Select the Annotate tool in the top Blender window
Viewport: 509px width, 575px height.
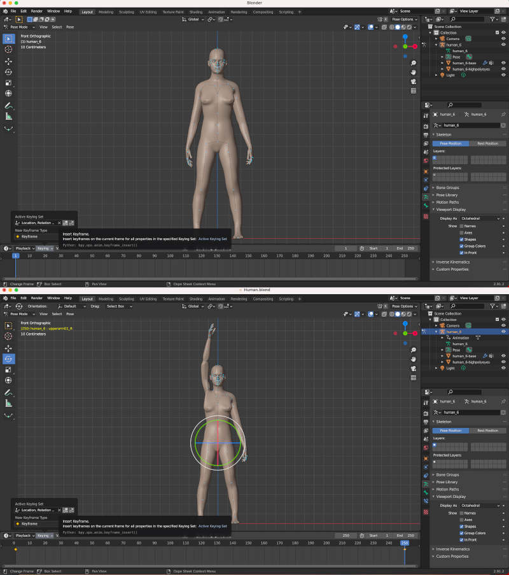(x=8, y=106)
